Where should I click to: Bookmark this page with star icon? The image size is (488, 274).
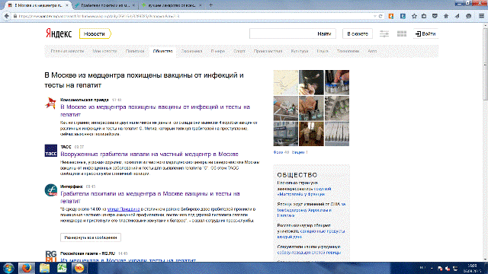(x=414, y=16)
